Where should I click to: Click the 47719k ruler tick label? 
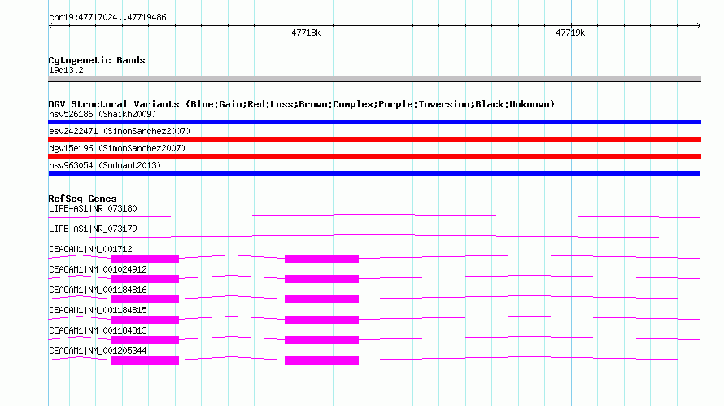[x=570, y=33]
